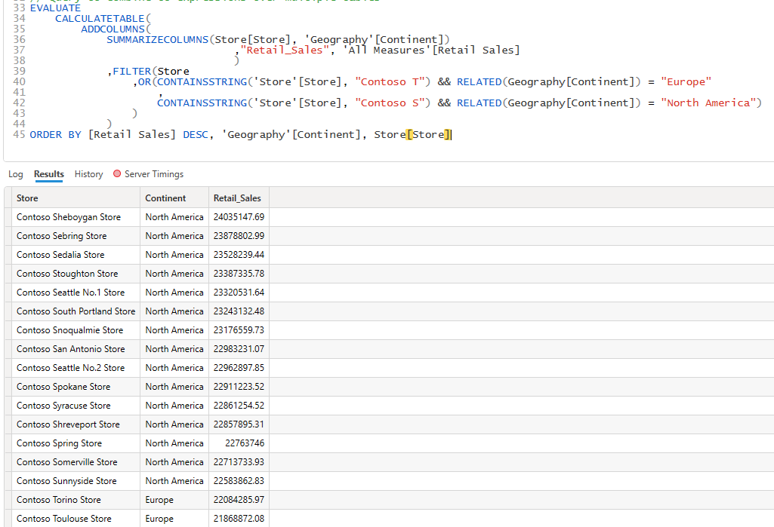
Task: Switch to the Results tab
Action: [49, 174]
